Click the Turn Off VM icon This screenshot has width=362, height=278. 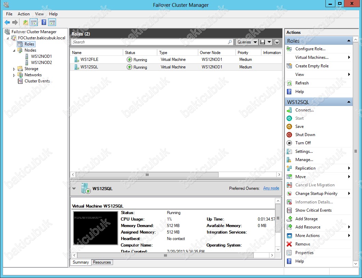[x=289, y=143]
